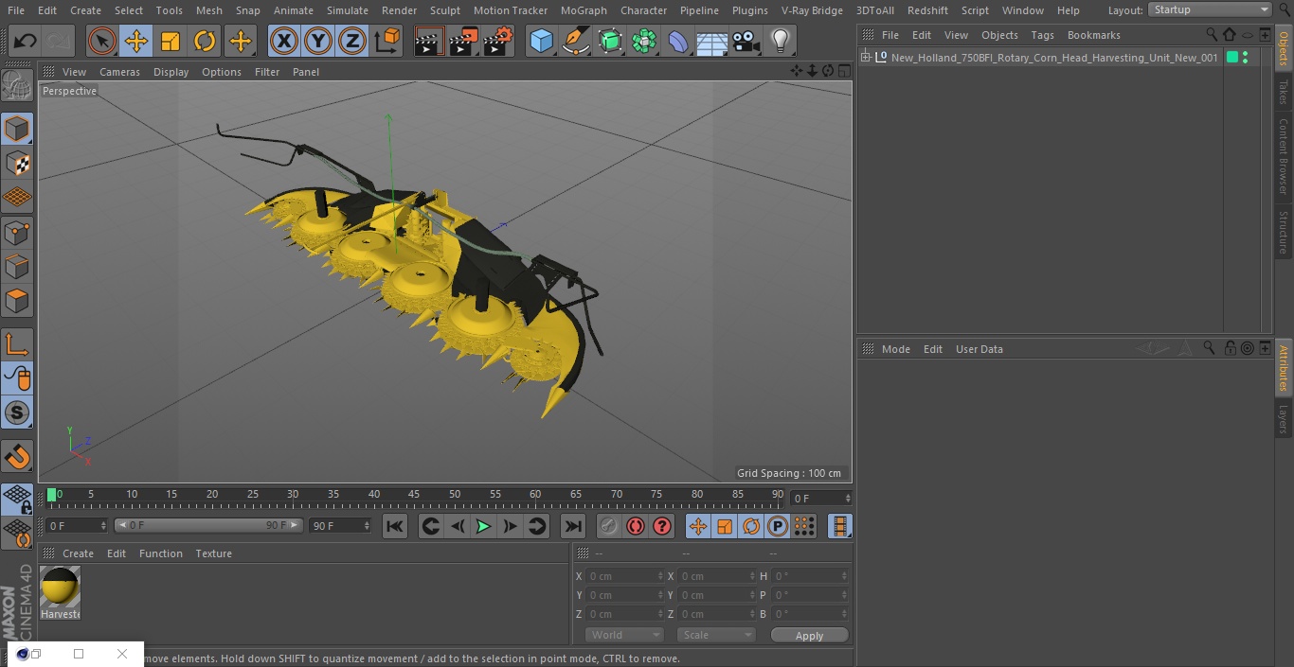Image resolution: width=1294 pixels, height=667 pixels.
Task: Activate the Scale tool
Action: 171,41
